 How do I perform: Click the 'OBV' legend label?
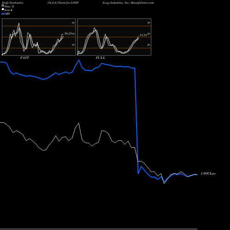[x=7, y=14]
